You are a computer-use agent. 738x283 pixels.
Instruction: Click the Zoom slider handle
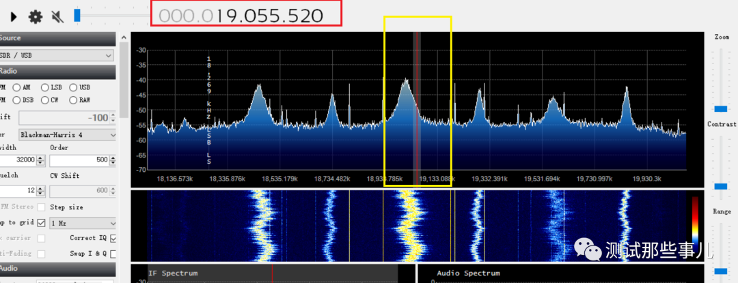[720, 109]
